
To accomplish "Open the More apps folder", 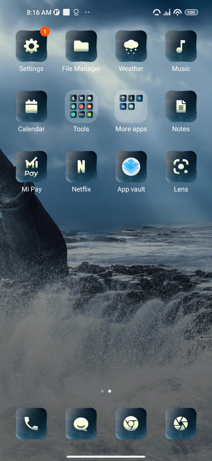I will coord(131,106).
